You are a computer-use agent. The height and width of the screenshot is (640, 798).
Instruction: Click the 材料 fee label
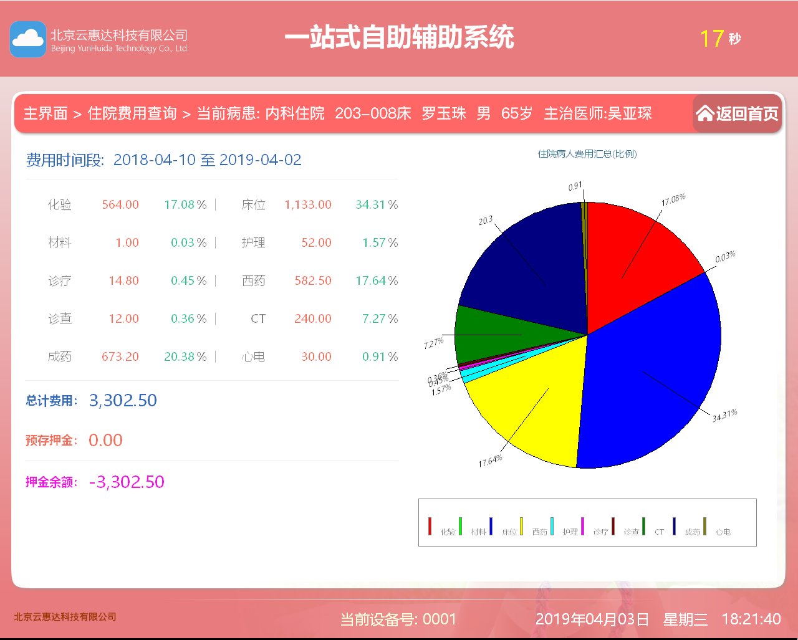60,242
